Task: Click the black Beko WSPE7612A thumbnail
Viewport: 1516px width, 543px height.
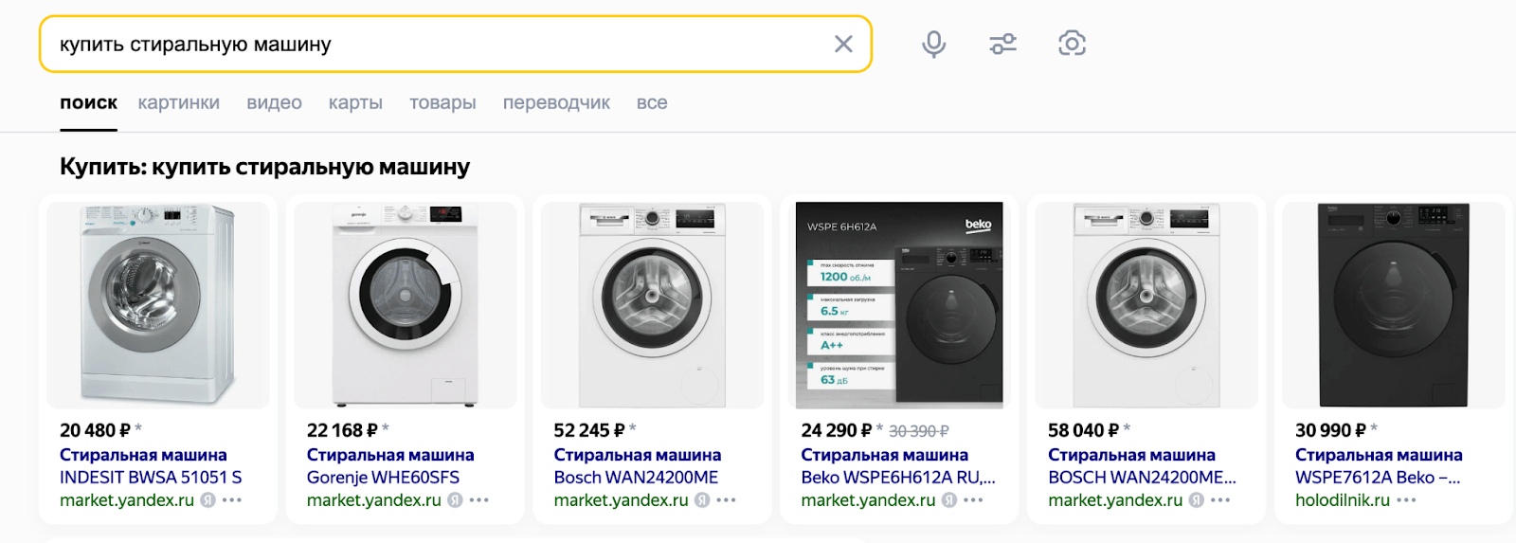Action: pyautogui.click(x=1392, y=305)
